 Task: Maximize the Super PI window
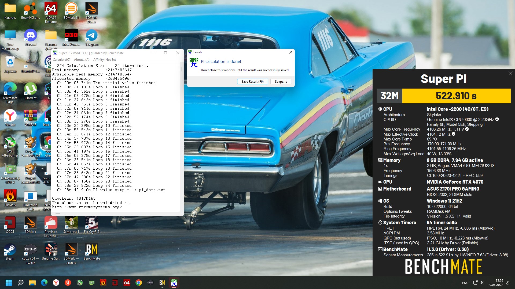165,53
